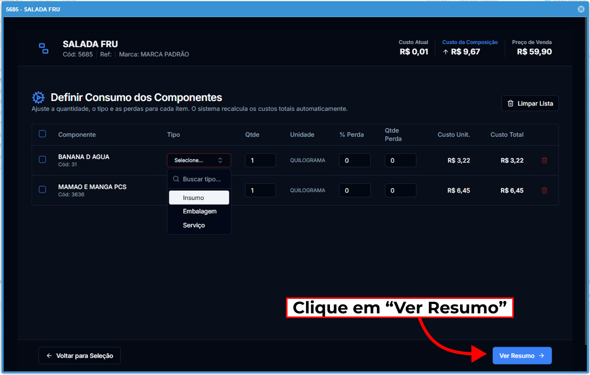Click the Qtde field for BANANA D AGUA
The width and height of the screenshot is (590, 375).
point(260,161)
